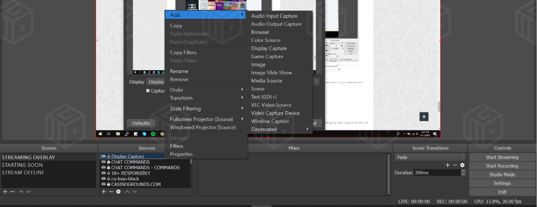Expand Fullscreen Projector (Source) submenu
Screen dimensions: 537x207
tap(206, 119)
